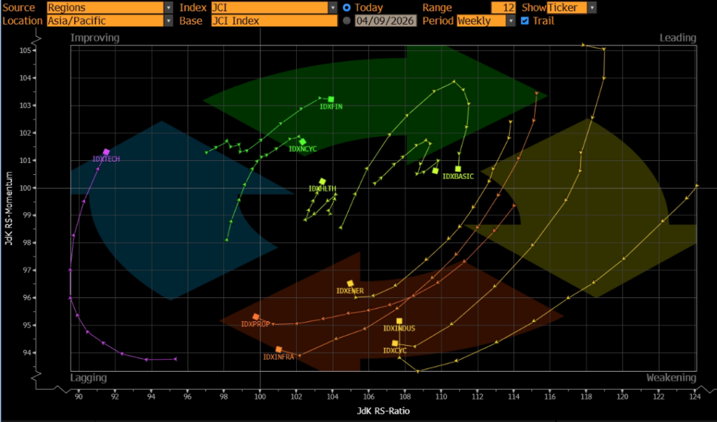Uncheck the Trail checkbox
The image size is (717, 422).
525,21
